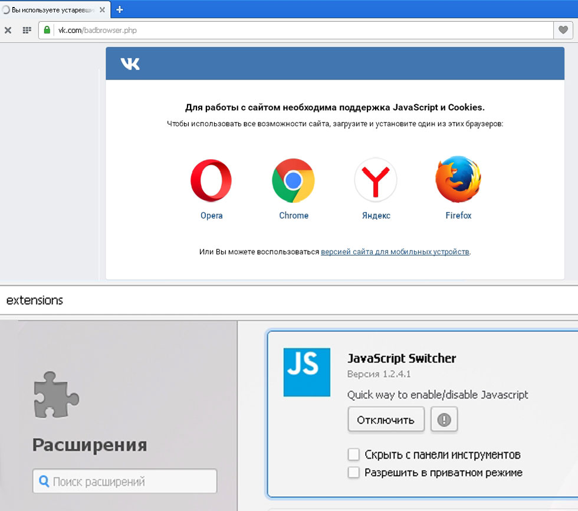Click the search magnifier icon
The height and width of the screenshot is (511, 578).
44,481
